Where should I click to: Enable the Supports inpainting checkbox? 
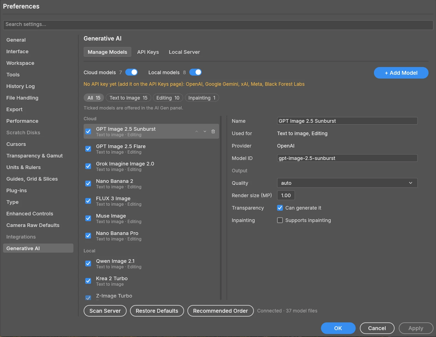pos(280,220)
